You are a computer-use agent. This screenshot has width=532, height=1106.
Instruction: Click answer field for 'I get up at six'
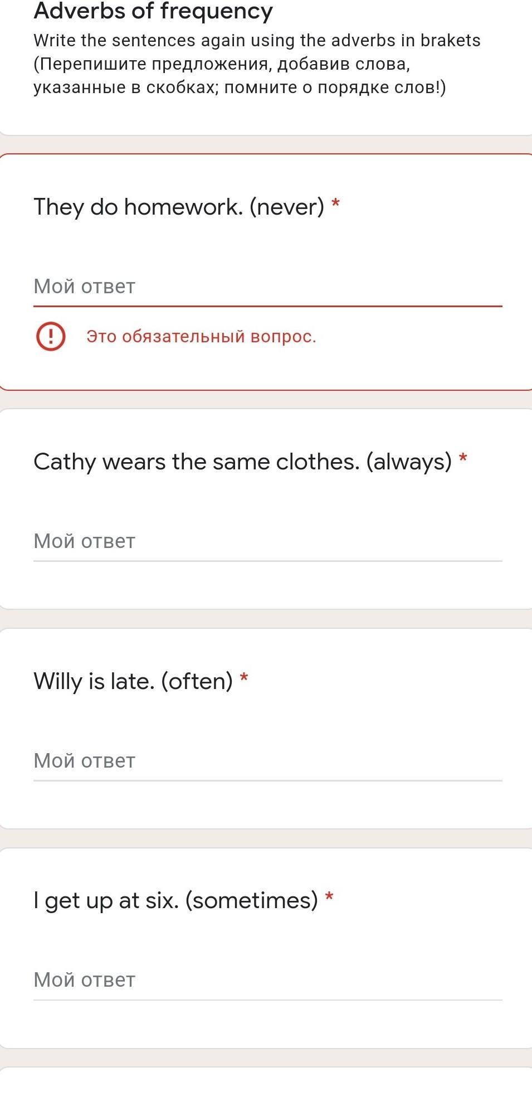pos(267,980)
